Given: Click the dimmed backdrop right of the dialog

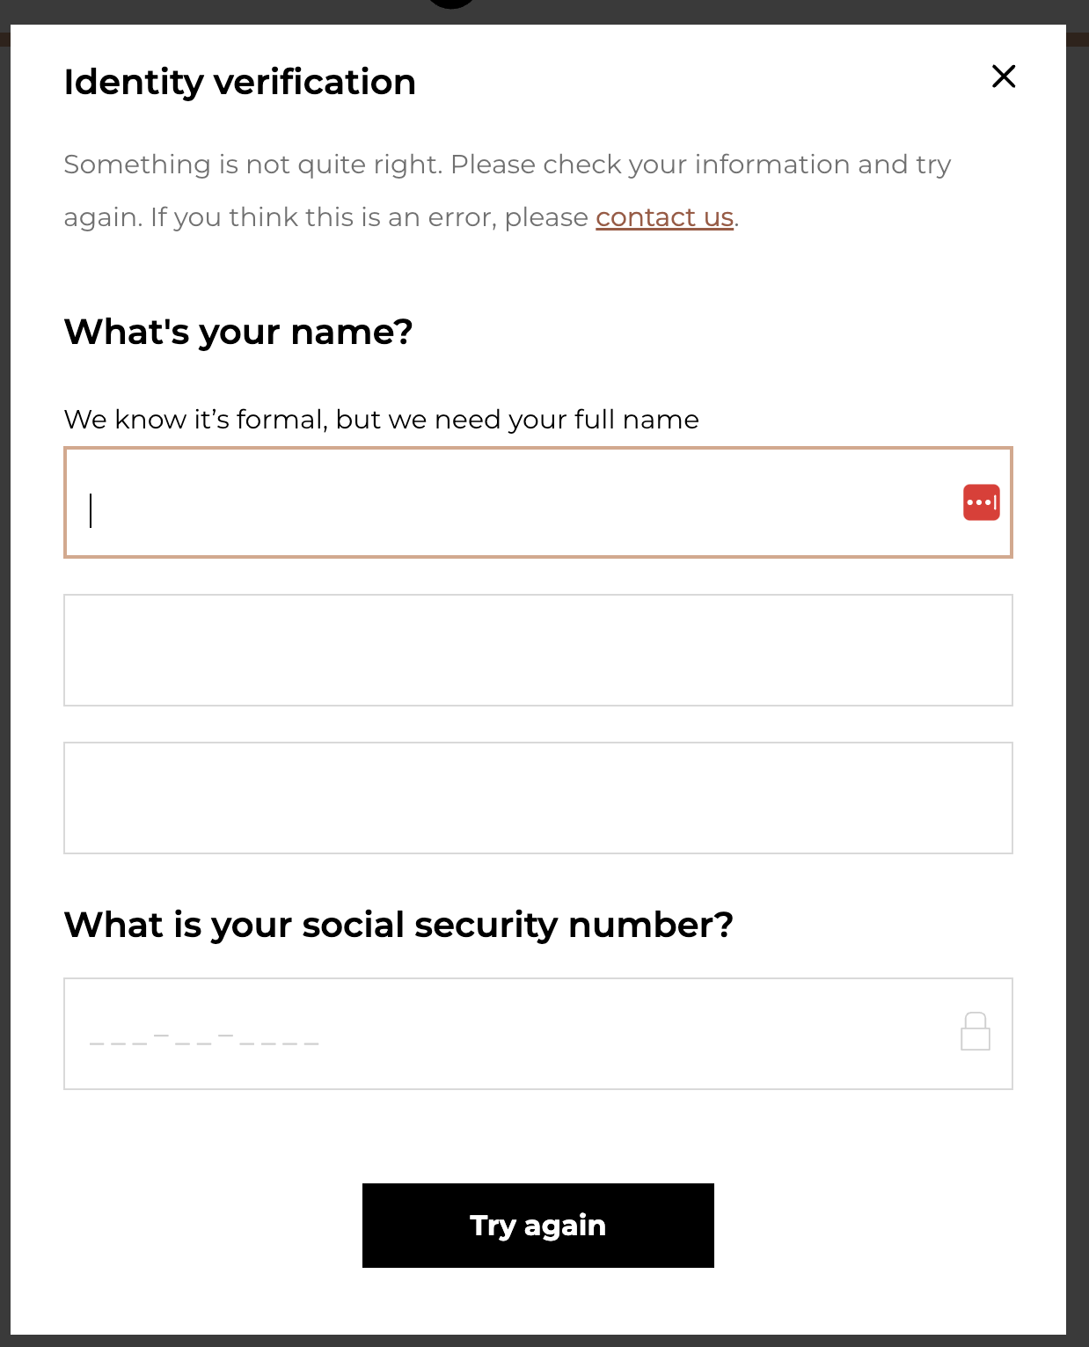Looking at the screenshot, I should point(1078,669).
